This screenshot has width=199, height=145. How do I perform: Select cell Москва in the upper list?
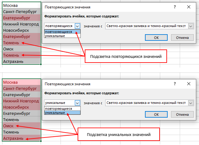pyautogui.click(x=21, y=6)
